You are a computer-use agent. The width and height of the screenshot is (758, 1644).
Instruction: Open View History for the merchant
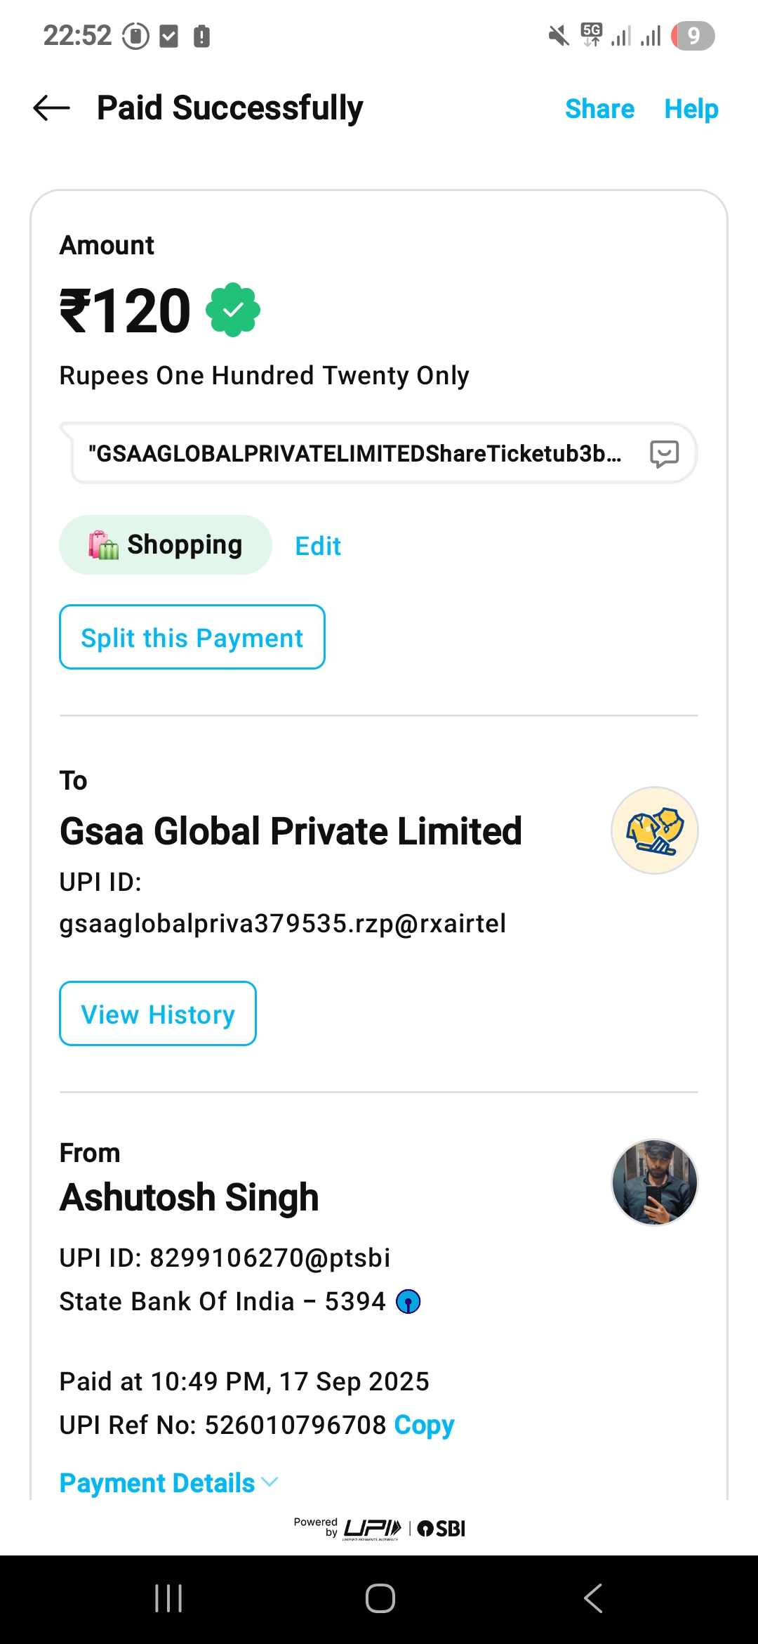click(158, 1014)
